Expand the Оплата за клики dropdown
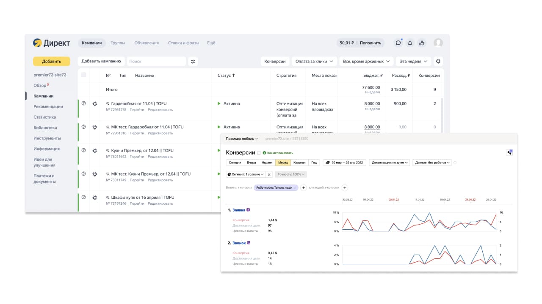This screenshot has height=304, width=542. (314, 61)
